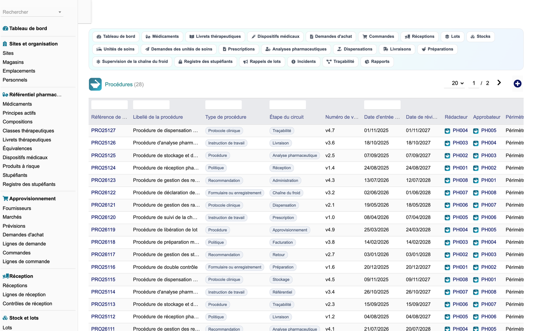535x331 pixels.
Task: Click the Chaîne du froid tag in PRO26122 row
Action: 287,193
